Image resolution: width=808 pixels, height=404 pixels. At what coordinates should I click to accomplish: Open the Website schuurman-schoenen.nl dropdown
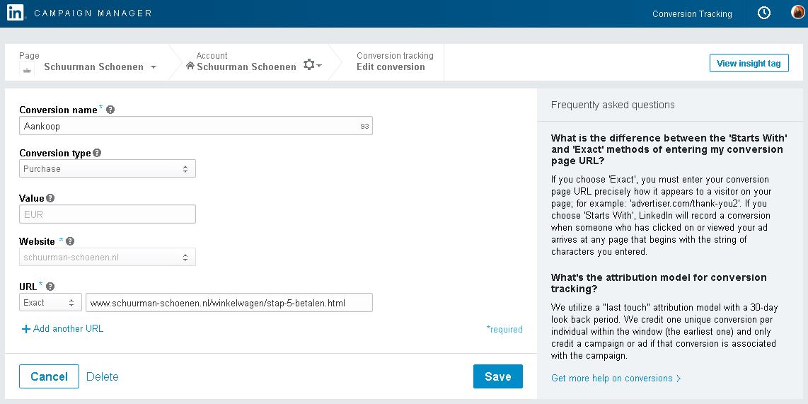click(x=107, y=258)
